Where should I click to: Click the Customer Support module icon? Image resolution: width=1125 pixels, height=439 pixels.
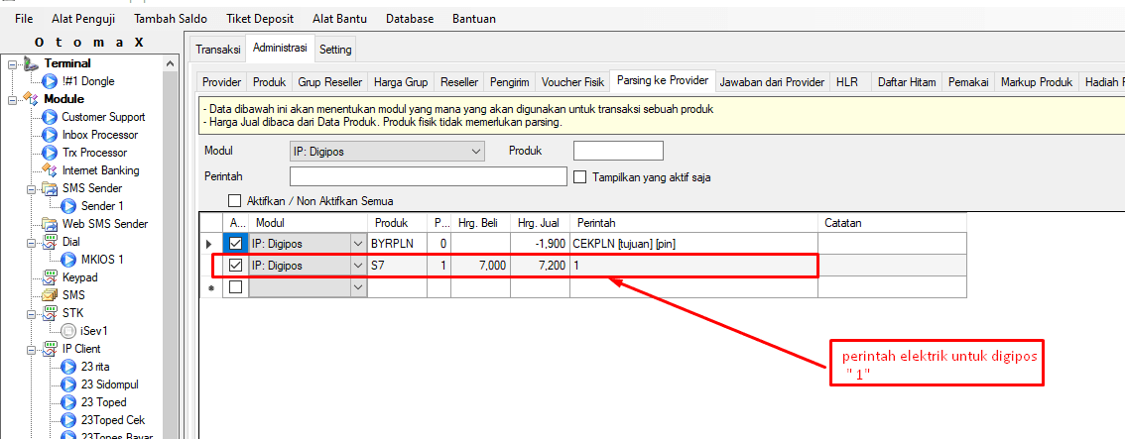50,117
